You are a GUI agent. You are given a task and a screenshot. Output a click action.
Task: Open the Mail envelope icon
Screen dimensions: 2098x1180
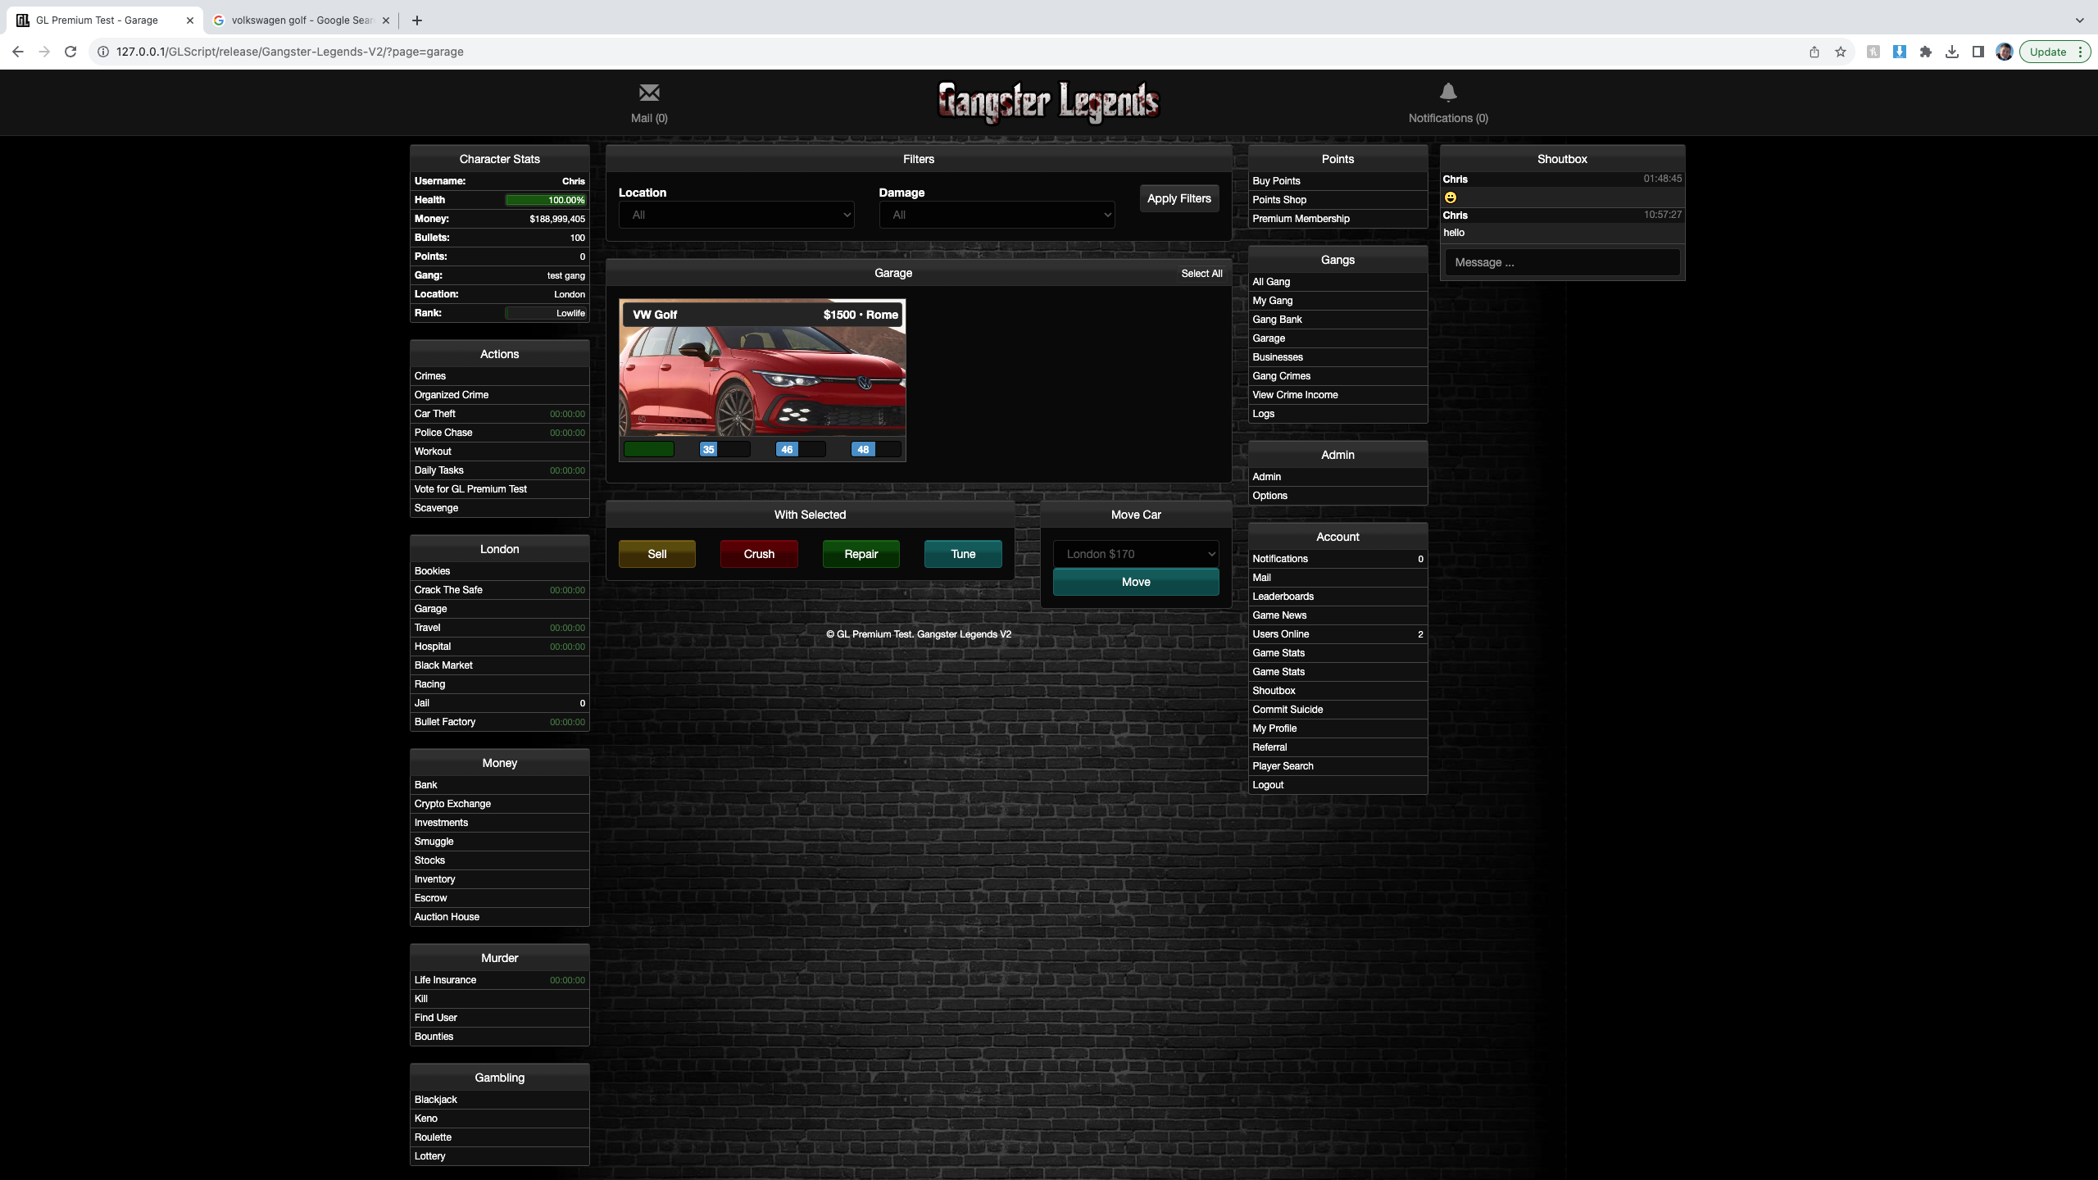[649, 93]
